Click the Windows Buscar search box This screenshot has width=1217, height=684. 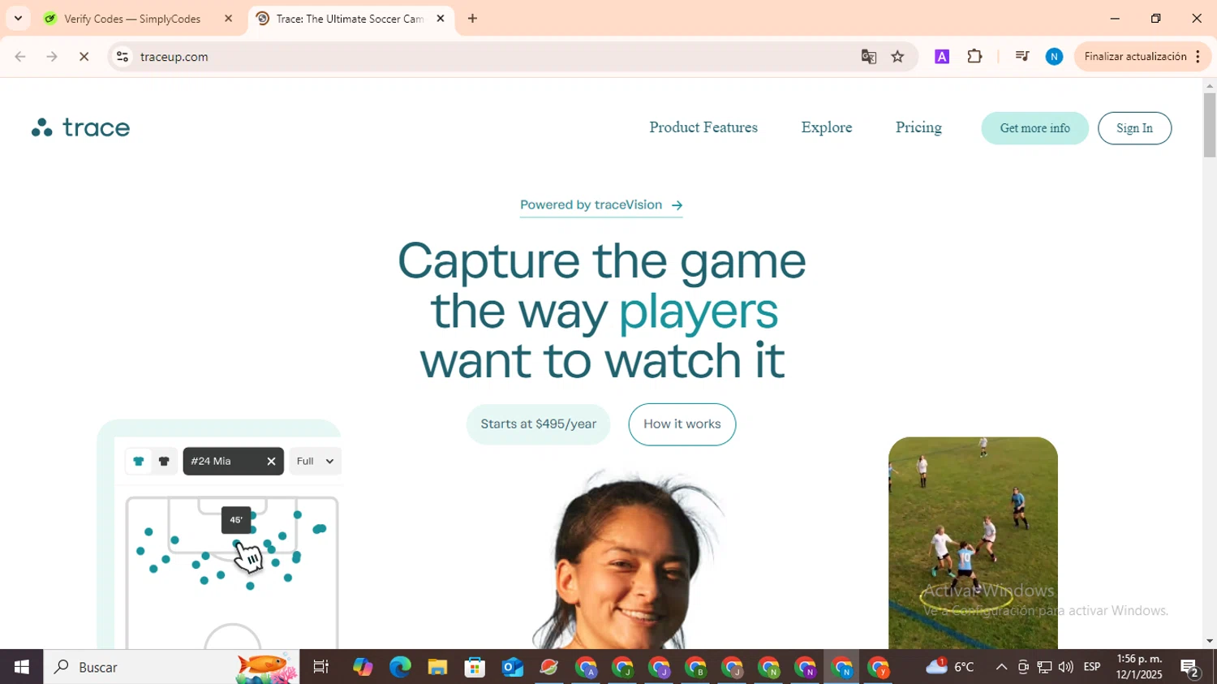click(x=171, y=667)
